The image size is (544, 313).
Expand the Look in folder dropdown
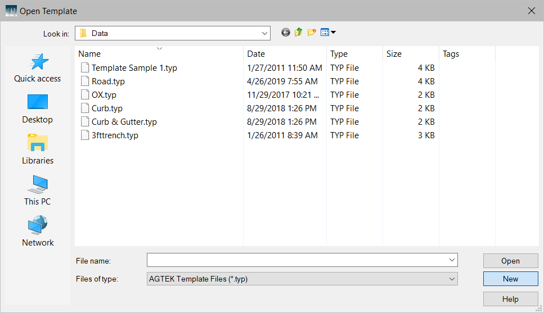[264, 33]
